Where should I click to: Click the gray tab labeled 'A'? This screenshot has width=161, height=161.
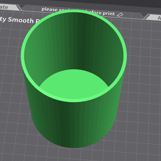coord(159,18)
